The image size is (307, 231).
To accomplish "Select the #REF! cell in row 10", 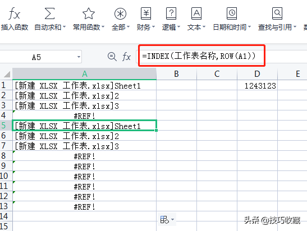I will click(84, 176).
